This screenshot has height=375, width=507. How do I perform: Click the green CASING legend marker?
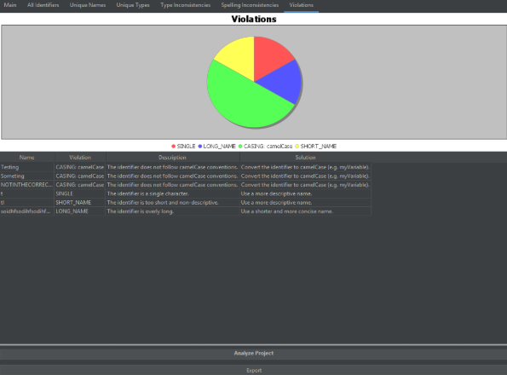pos(240,146)
